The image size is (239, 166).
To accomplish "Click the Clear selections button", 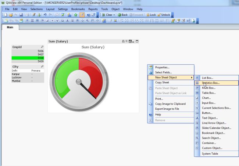I will coord(107,15).
